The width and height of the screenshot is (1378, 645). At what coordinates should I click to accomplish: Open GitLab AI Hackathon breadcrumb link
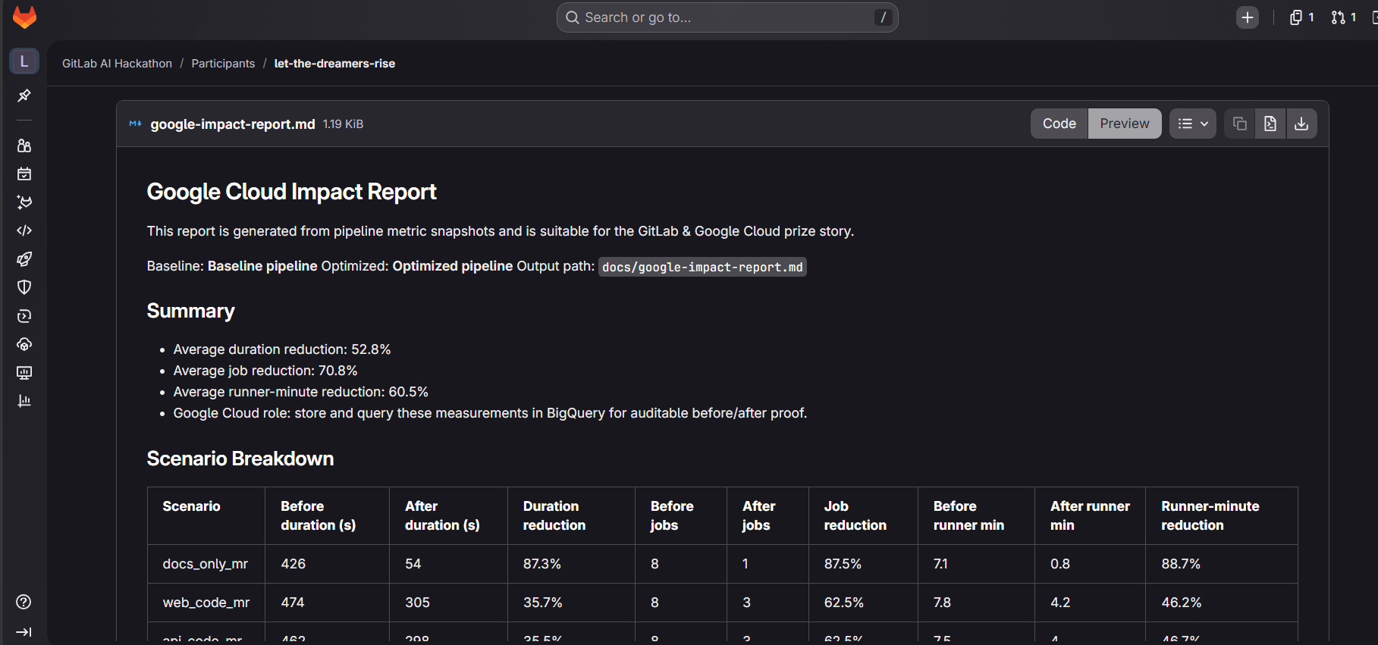tap(117, 64)
